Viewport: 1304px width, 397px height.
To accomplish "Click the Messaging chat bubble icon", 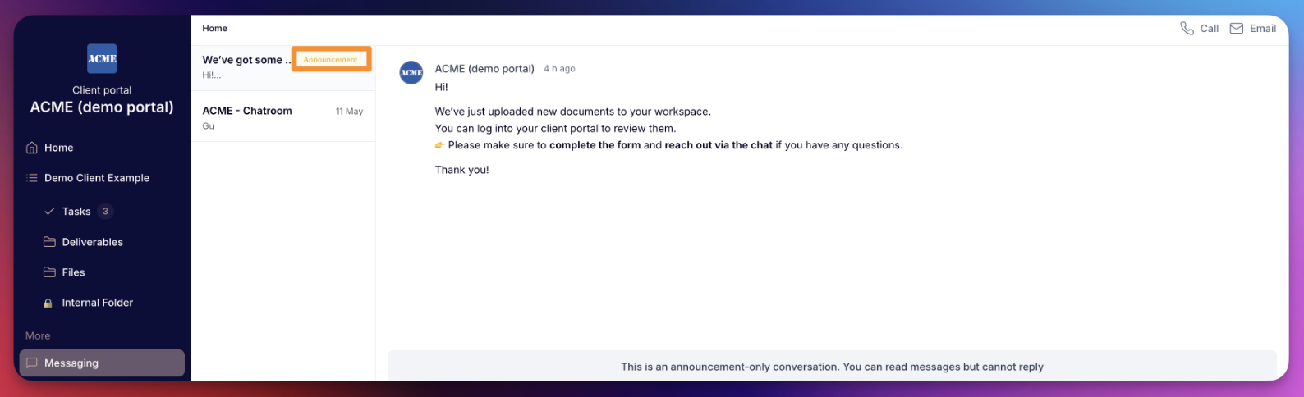I will [32, 363].
